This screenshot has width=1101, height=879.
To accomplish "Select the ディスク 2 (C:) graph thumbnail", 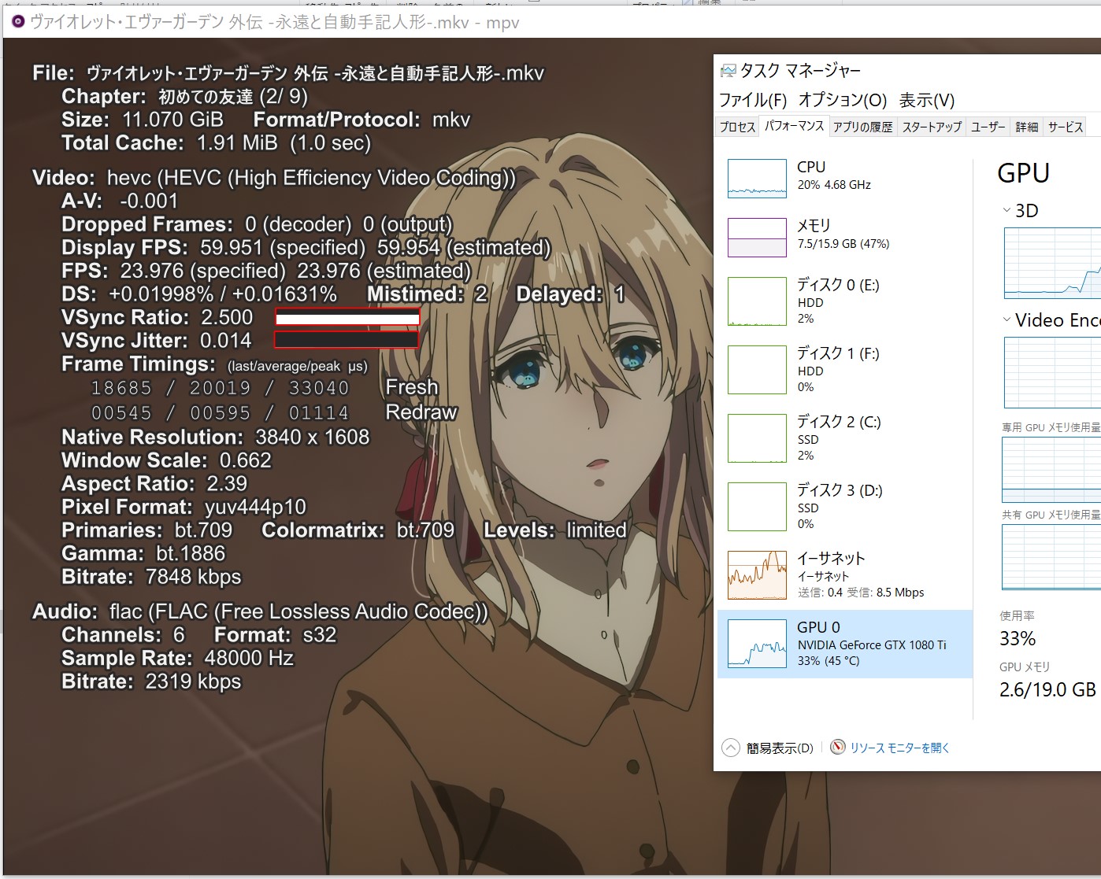I will (x=757, y=438).
